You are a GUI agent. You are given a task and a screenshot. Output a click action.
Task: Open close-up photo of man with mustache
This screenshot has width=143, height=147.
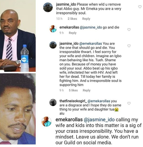click(x=18, y=109)
